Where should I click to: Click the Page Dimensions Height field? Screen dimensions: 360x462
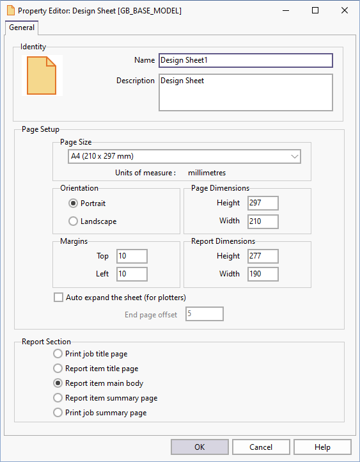tap(263, 203)
